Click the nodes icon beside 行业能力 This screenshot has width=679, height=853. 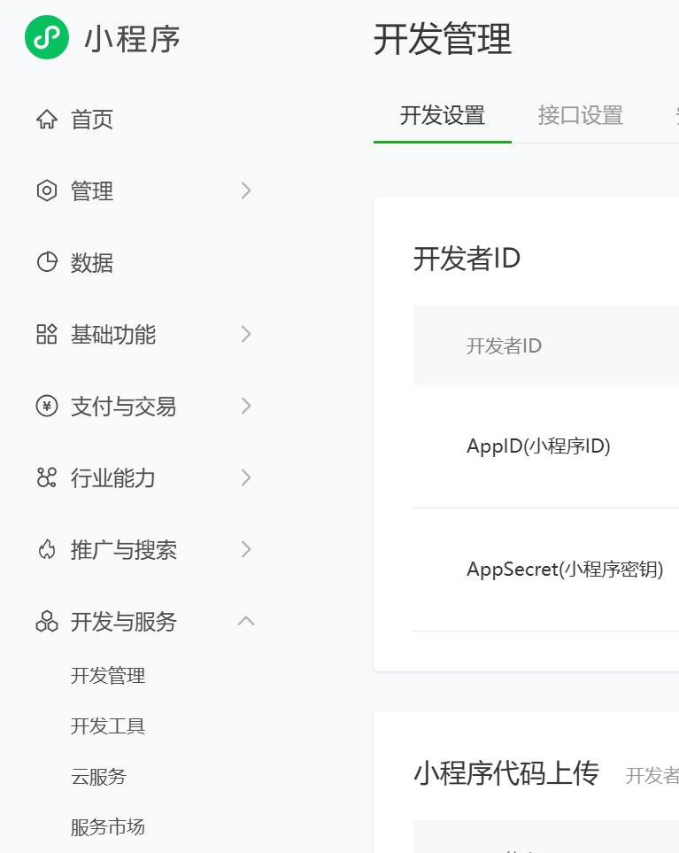46,477
